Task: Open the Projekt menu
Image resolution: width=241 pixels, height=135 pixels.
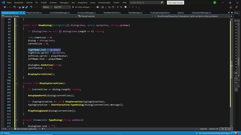Action: 44,3
